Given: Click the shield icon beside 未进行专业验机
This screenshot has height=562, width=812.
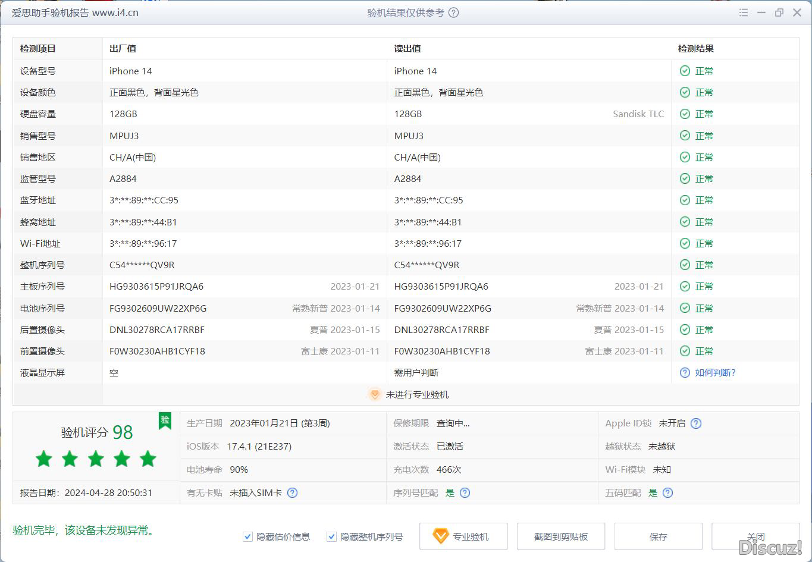Looking at the screenshot, I should (x=374, y=394).
